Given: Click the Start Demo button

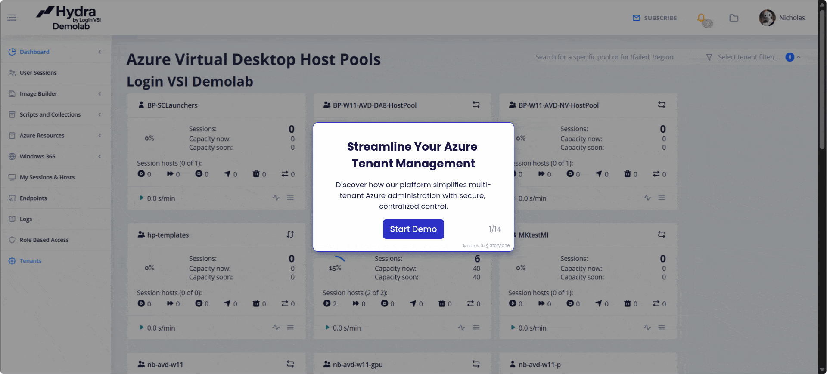Looking at the screenshot, I should point(413,229).
